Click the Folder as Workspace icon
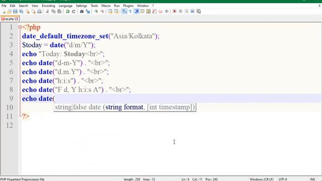Screen dimensions: 322x181 (x=160, y=12)
